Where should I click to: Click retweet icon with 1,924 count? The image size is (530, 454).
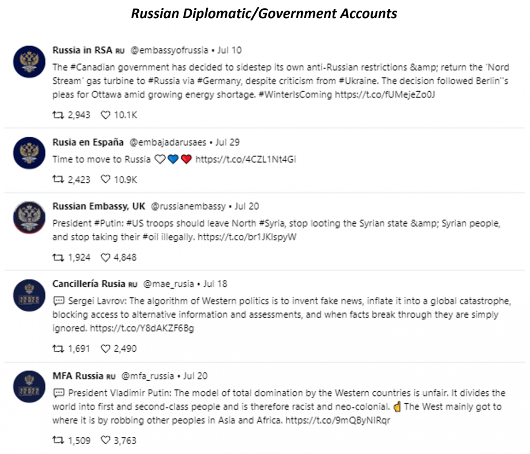(58, 257)
